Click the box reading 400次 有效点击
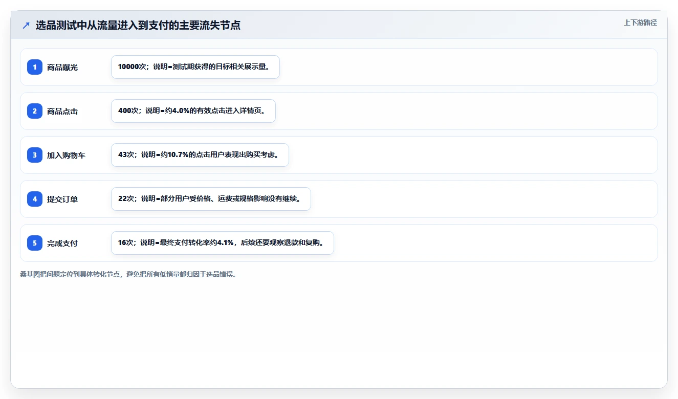Image resolution: width=678 pixels, height=399 pixels. click(x=193, y=111)
